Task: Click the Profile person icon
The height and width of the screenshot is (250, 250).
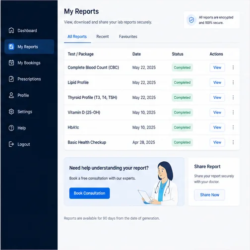Action: pyautogui.click(x=11, y=95)
